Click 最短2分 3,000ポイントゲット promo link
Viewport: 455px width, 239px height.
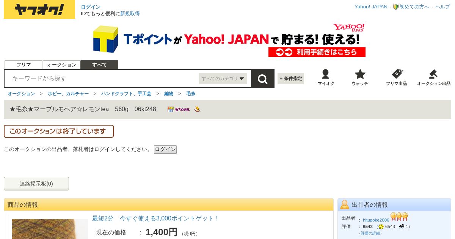[156, 219]
